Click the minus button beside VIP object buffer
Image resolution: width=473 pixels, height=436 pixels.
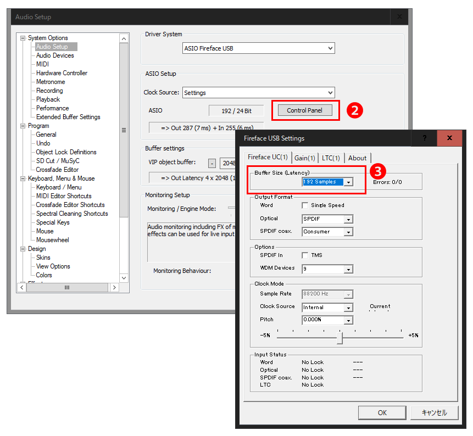pos(212,163)
